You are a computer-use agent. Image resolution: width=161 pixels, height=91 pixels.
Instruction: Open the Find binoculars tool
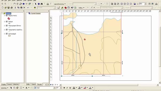(x=42, y=4)
